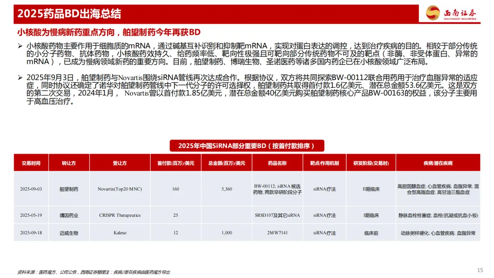Select the date cell 2025-09-03
The height and width of the screenshot is (278, 494).
pos(31,189)
